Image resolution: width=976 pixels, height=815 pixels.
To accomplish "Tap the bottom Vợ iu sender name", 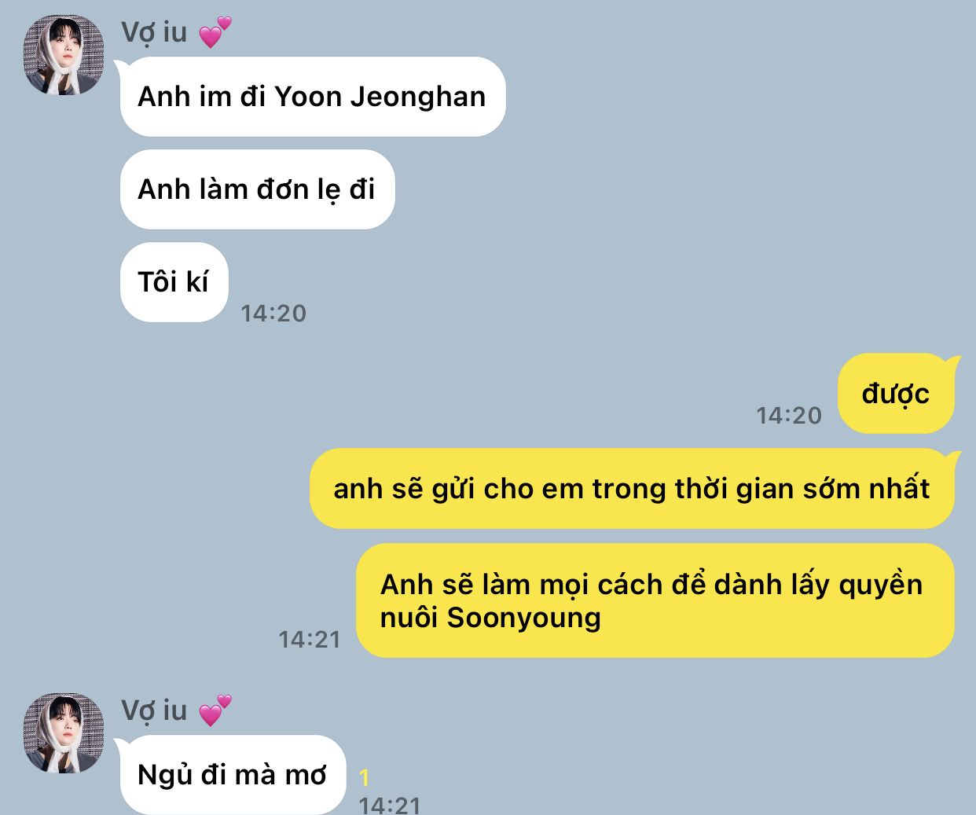I will [x=154, y=710].
